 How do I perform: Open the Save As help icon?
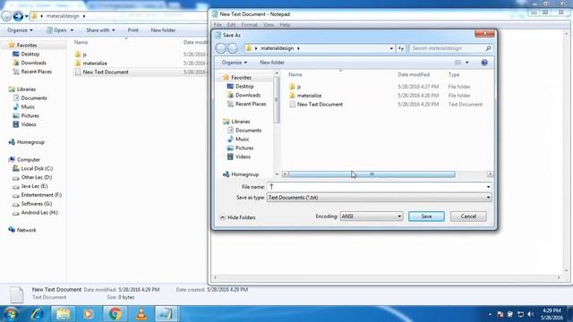tap(484, 63)
